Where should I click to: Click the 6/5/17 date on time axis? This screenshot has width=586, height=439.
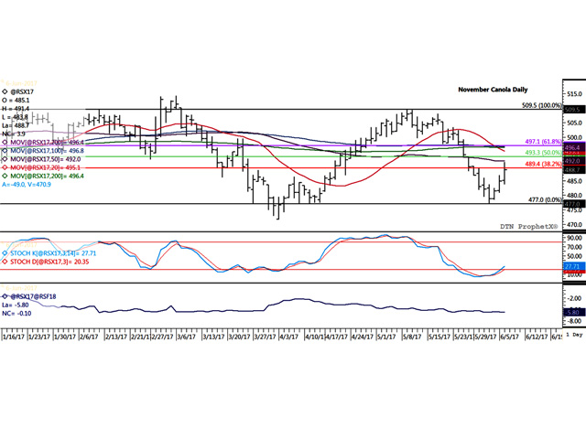[x=510, y=337]
